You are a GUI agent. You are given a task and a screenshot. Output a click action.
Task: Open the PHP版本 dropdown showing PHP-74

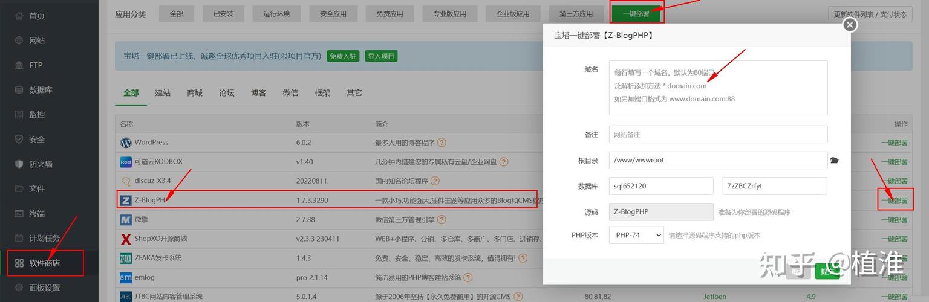(637, 235)
